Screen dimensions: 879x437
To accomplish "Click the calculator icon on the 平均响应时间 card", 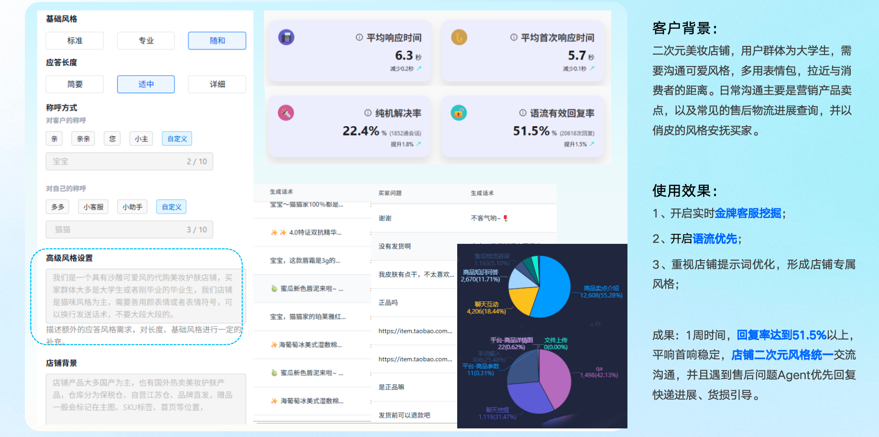I will (286, 37).
